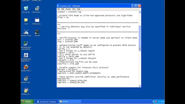Select the stunnel-4.50 installer desktop icon

tap(26, 80)
